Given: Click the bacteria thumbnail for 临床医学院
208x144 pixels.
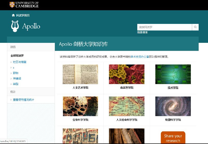Looking at the screenshot, I should (127, 74).
